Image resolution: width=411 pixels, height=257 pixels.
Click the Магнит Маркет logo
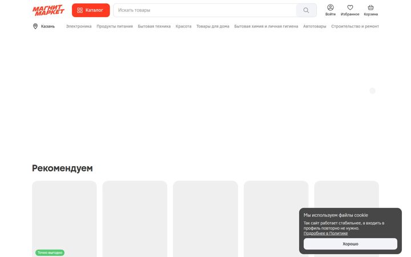point(48,10)
